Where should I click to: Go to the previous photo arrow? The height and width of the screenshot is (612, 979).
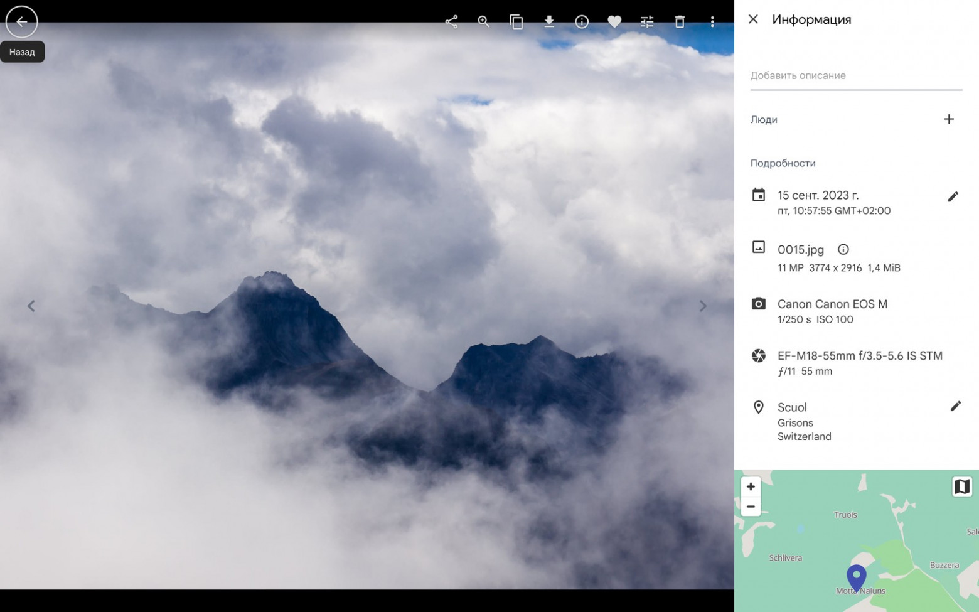(x=31, y=306)
